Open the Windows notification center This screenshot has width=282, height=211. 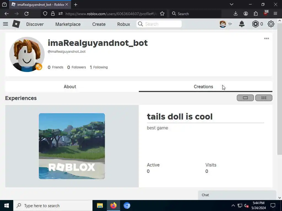click(x=273, y=206)
